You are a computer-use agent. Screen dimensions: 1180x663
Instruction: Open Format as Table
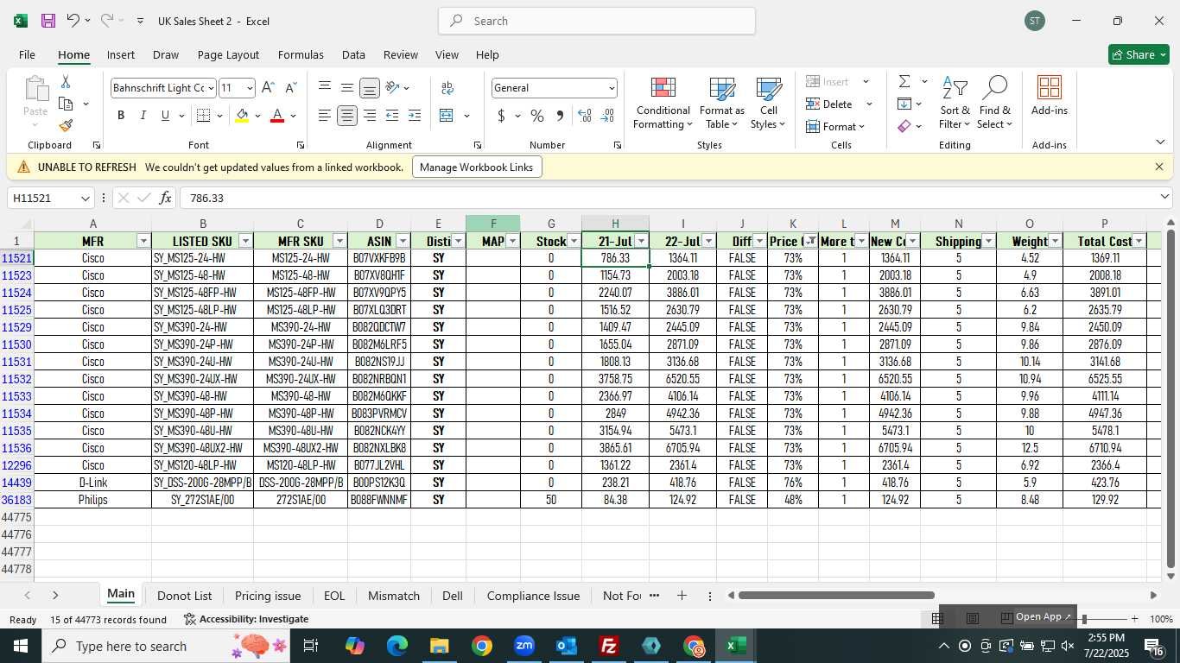(x=721, y=104)
